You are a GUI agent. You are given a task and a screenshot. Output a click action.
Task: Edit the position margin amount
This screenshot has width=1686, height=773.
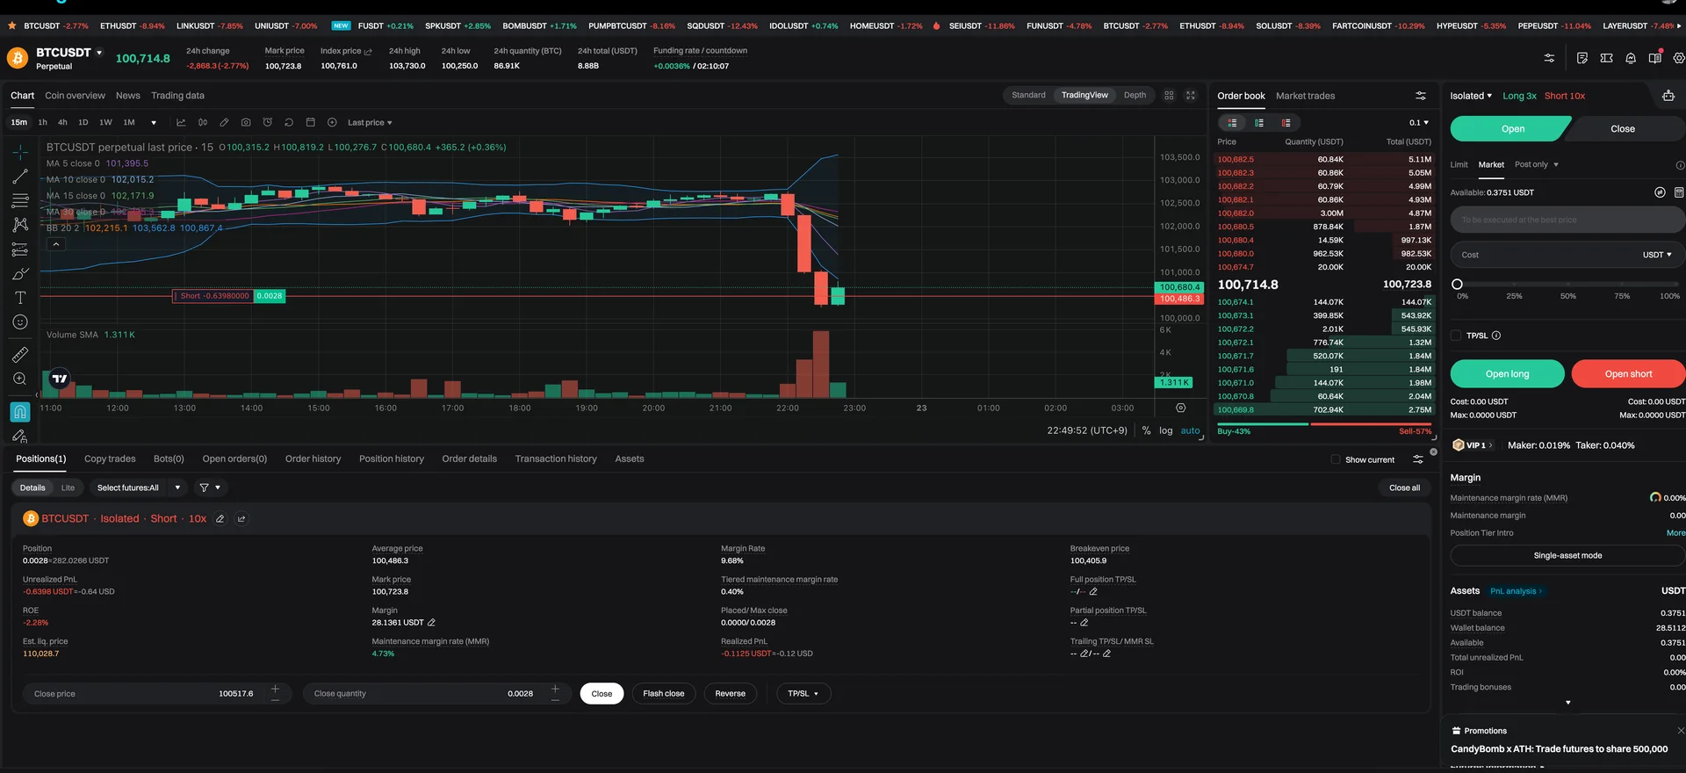coord(431,623)
